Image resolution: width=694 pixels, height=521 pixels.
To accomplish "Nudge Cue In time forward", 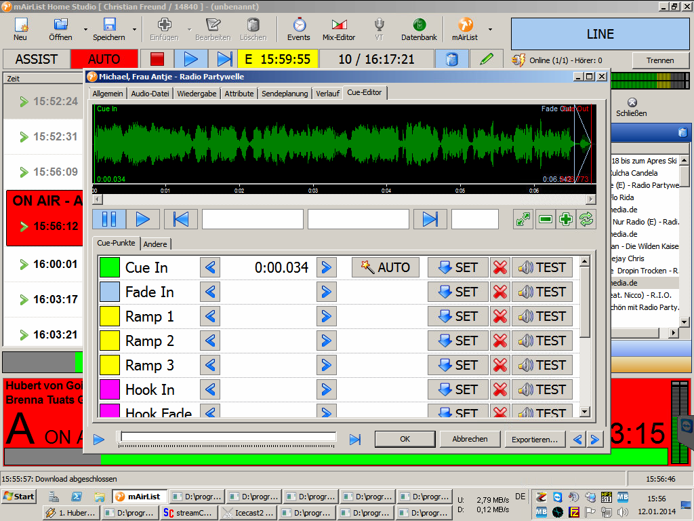I will 326,267.
